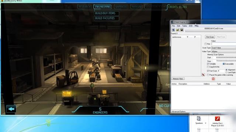Click the Description column header

click(183, 84)
